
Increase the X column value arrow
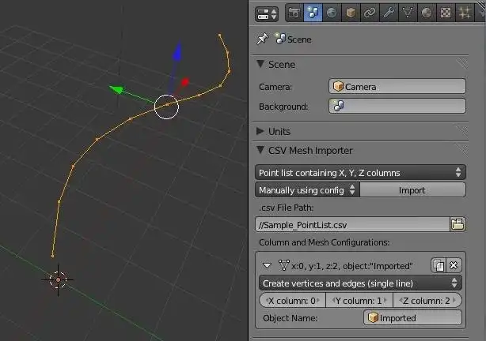tap(318, 300)
